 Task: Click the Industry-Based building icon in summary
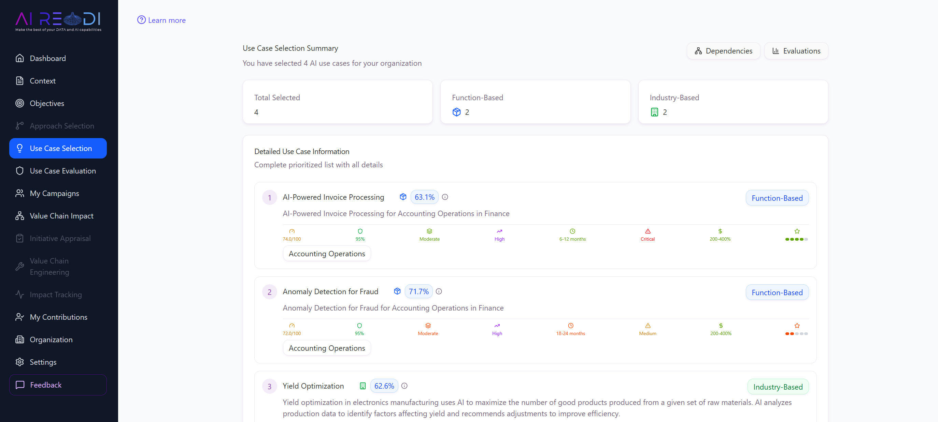(x=654, y=112)
